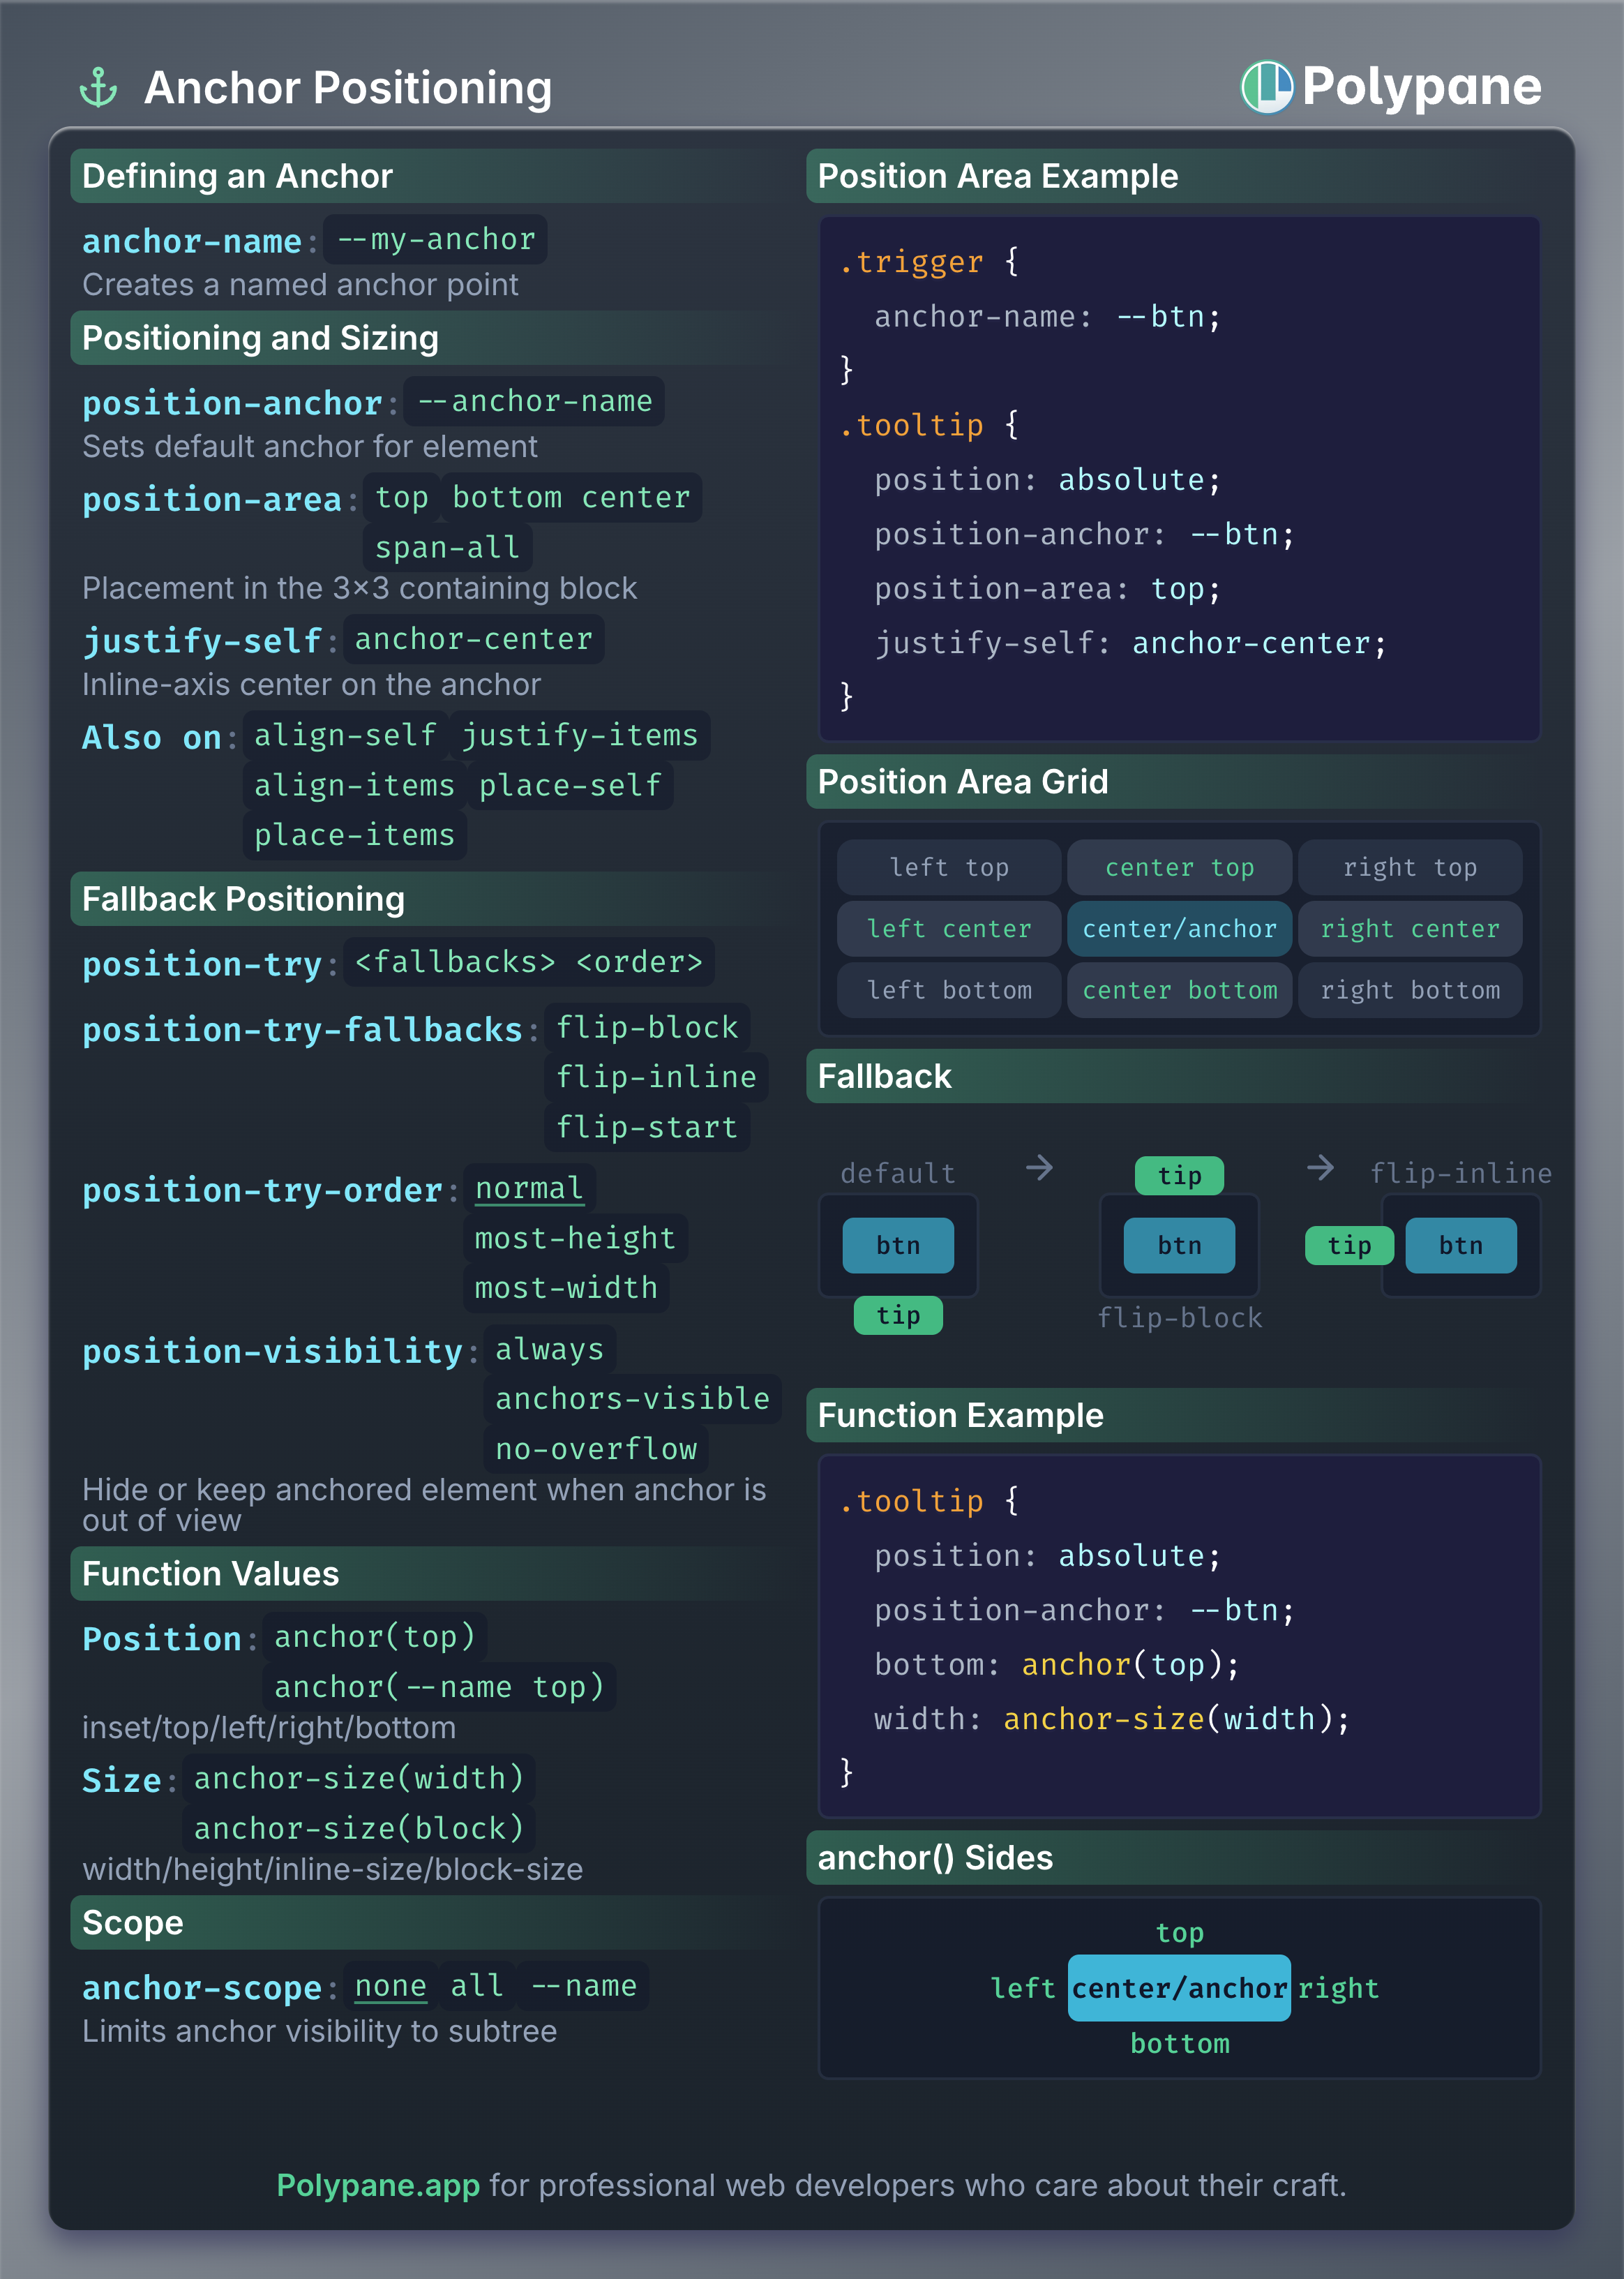Image resolution: width=1624 pixels, height=2279 pixels.
Task: Select the all anchor-scope value
Action: [477, 1986]
